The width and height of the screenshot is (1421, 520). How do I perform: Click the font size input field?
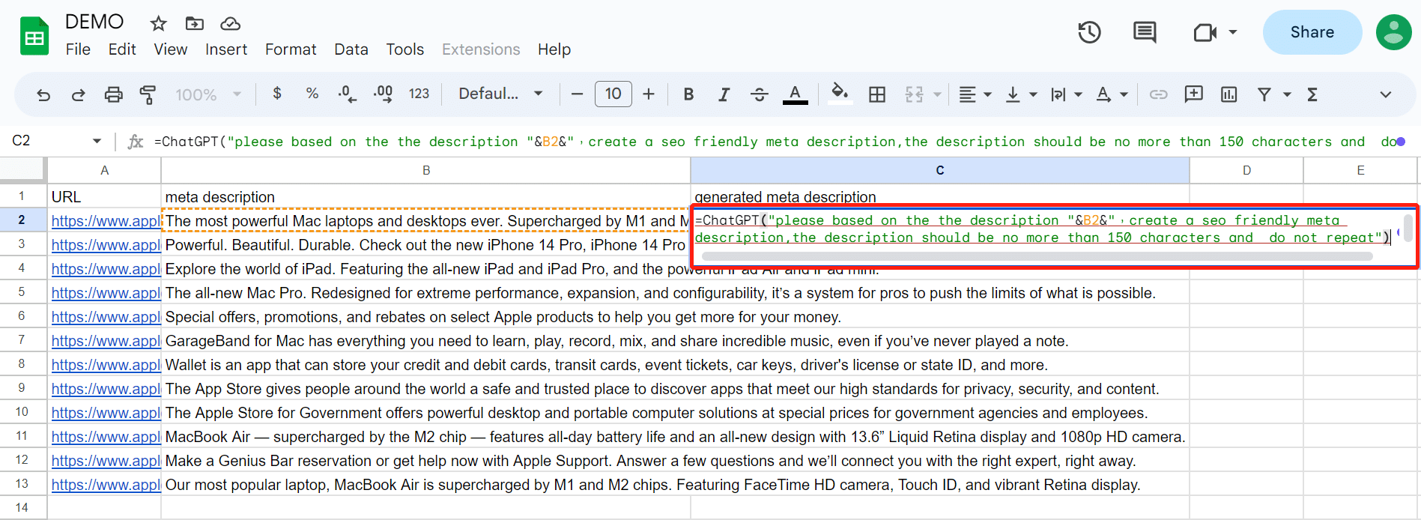[613, 94]
